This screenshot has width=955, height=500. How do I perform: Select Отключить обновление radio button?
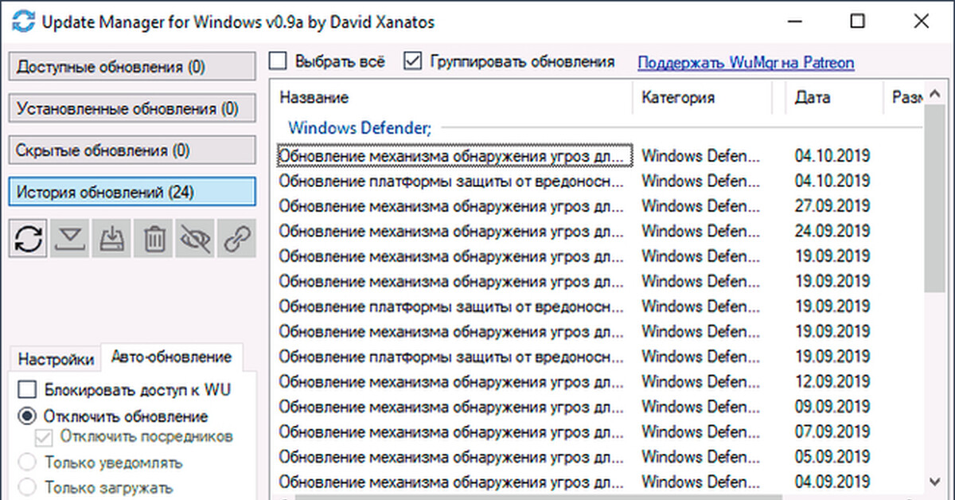tap(28, 416)
